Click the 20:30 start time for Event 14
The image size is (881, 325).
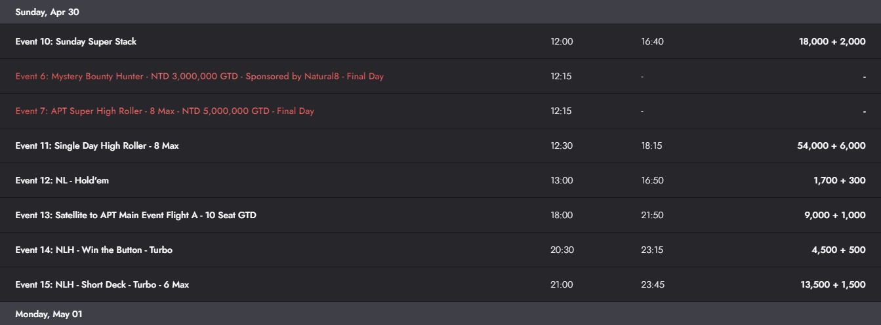[562, 250]
